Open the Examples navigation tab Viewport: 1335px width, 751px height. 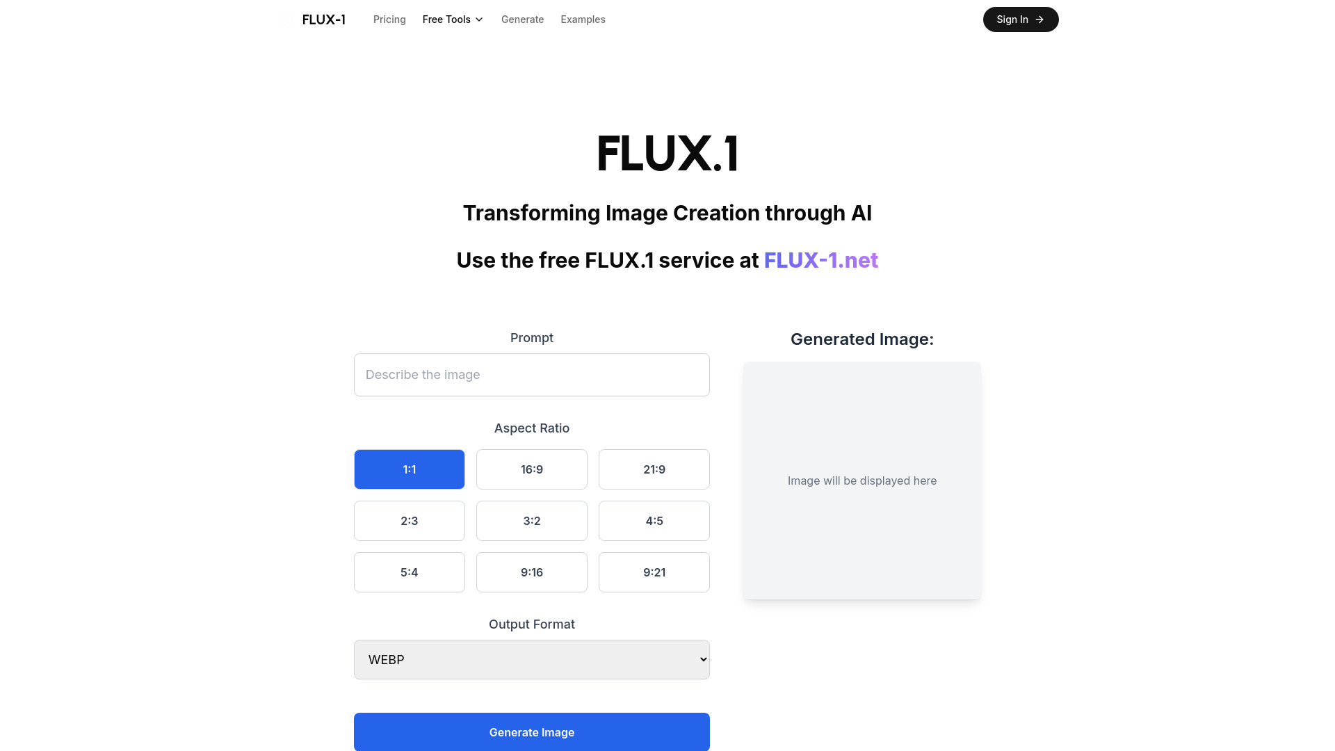coord(583,19)
